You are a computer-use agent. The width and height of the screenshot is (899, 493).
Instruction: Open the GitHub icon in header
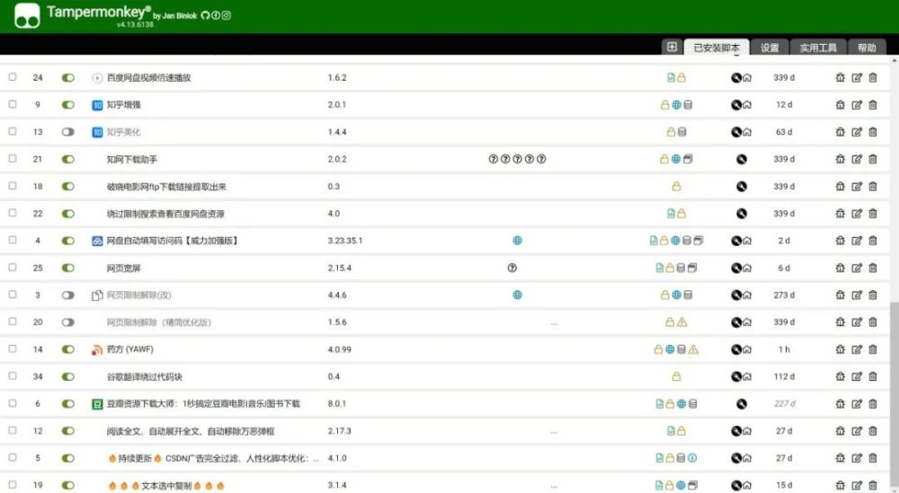coord(205,15)
